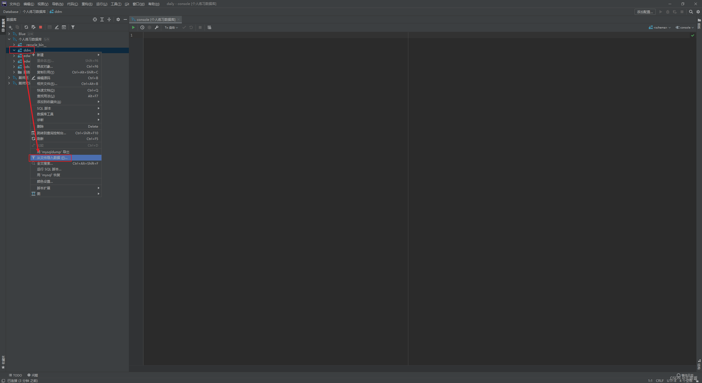Expand the recycle_bin schema node
This screenshot has width=702, height=383.
click(x=14, y=45)
